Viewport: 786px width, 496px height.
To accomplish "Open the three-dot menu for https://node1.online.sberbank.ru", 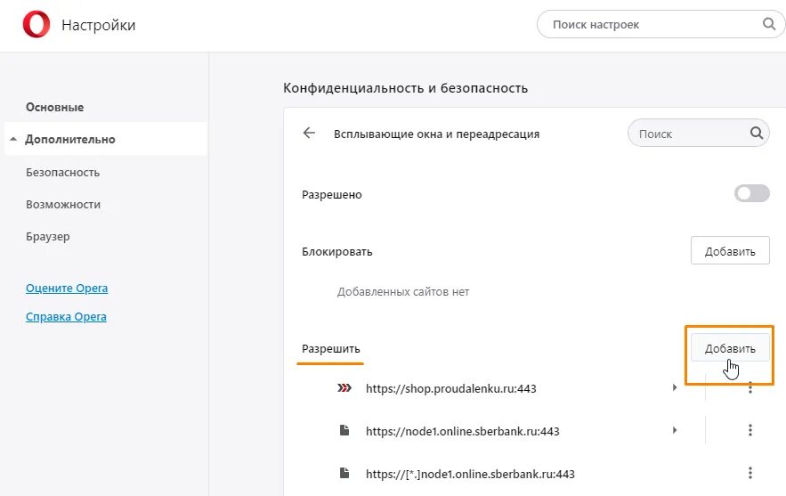I will pos(750,431).
